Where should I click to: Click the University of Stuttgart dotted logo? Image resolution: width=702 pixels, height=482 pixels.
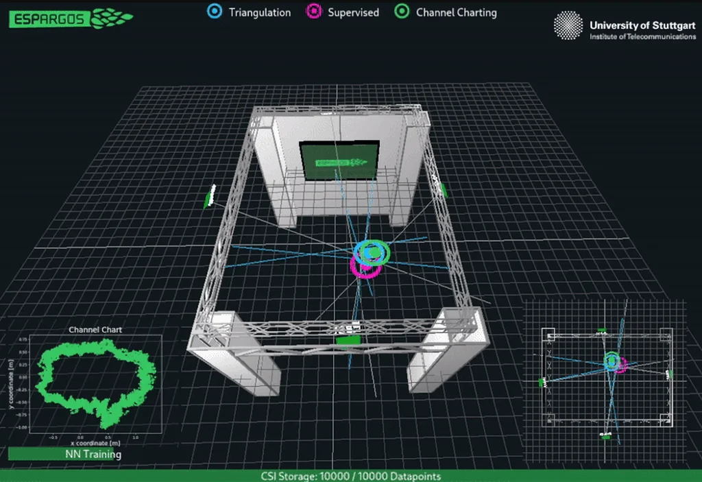[x=569, y=27]
